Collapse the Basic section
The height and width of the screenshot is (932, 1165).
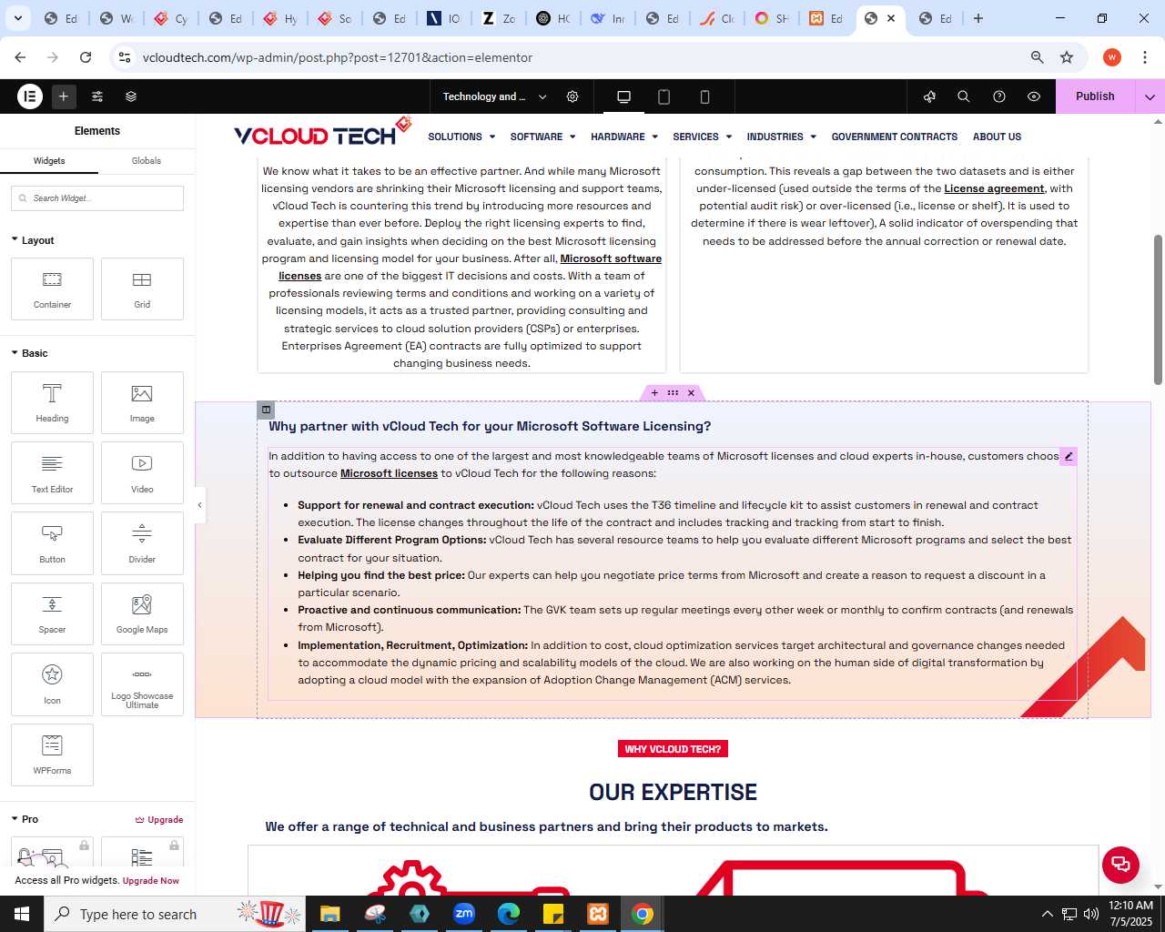[x=29, y=353]
